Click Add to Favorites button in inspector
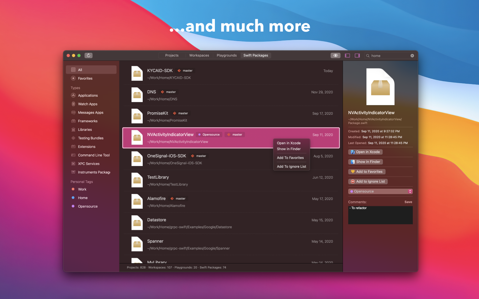Screen dimensions: 479x299 tap(367, 172)
